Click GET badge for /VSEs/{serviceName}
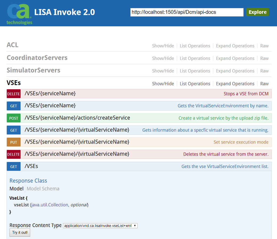The width and height of the screenshot is (277, 239). click(x=14, y=106)
